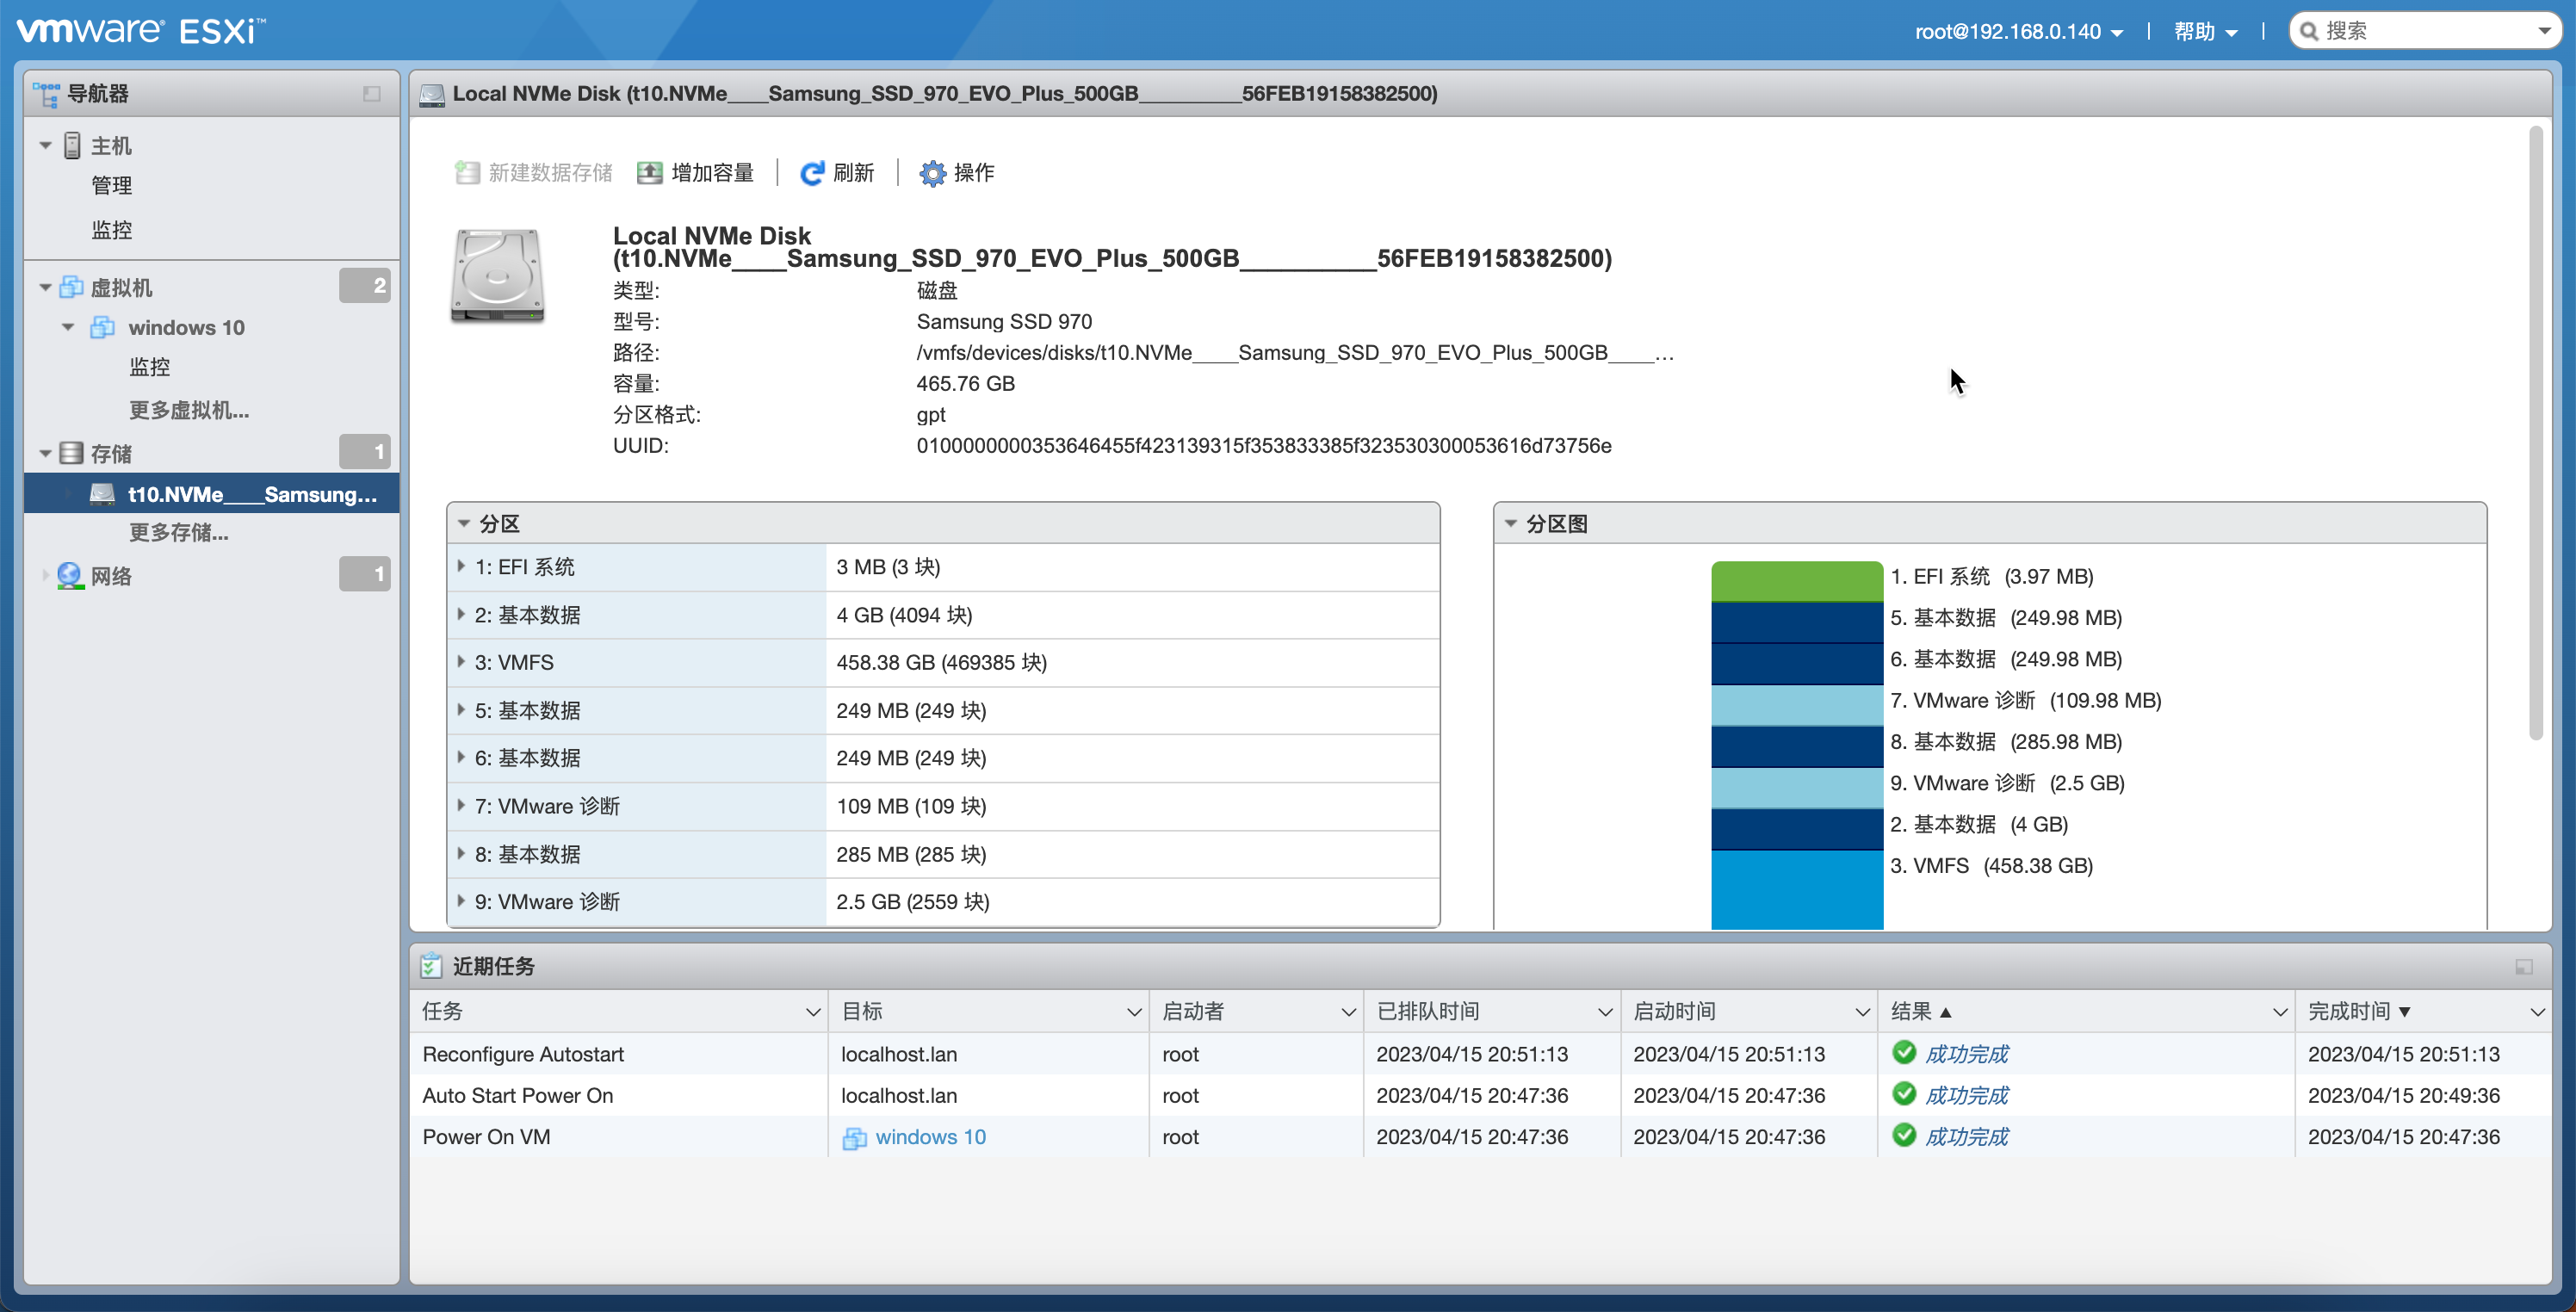
Task: Click the success checkmark for Auto Start Power On
Action: pyautogui.click(x=1904, y=1094)
